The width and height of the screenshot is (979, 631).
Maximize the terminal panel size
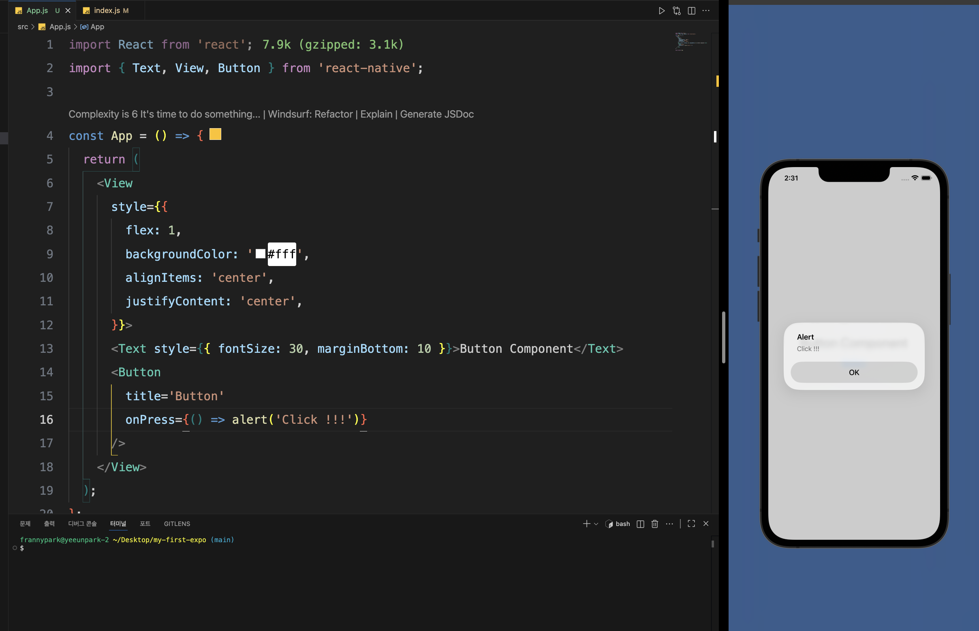691,524
